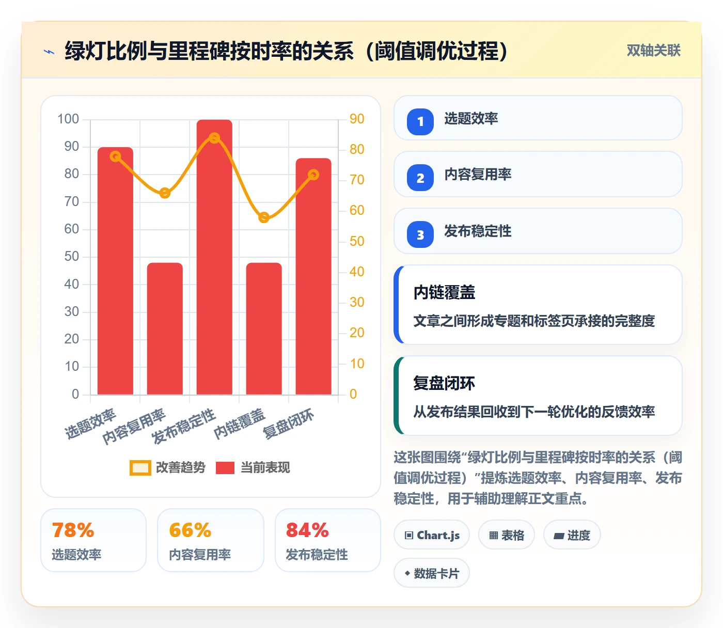This screenshot has height=628, width=723.
Task: Click the red bar for 内容复用率
Action: point(165,328)
